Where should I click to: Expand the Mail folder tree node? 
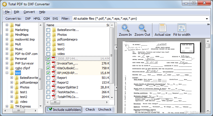tap(7, 25)
